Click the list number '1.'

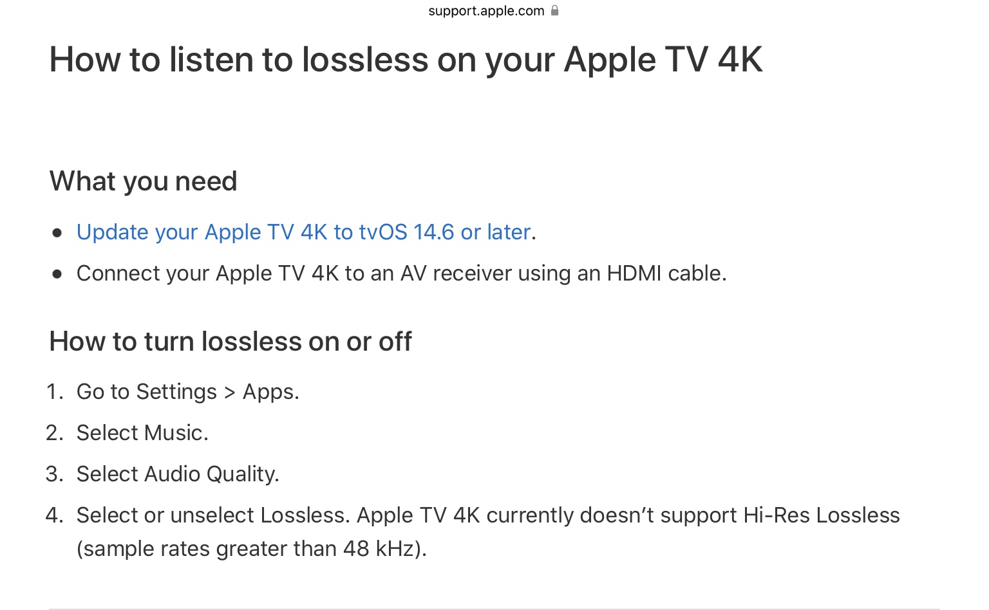tap(55, 392)
